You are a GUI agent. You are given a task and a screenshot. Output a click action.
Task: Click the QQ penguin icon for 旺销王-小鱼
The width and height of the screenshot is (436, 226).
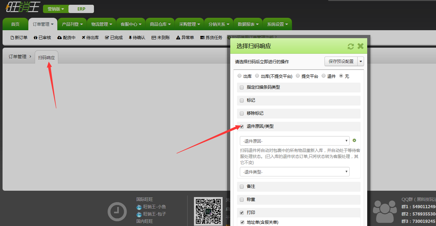(x=139, y=207)
